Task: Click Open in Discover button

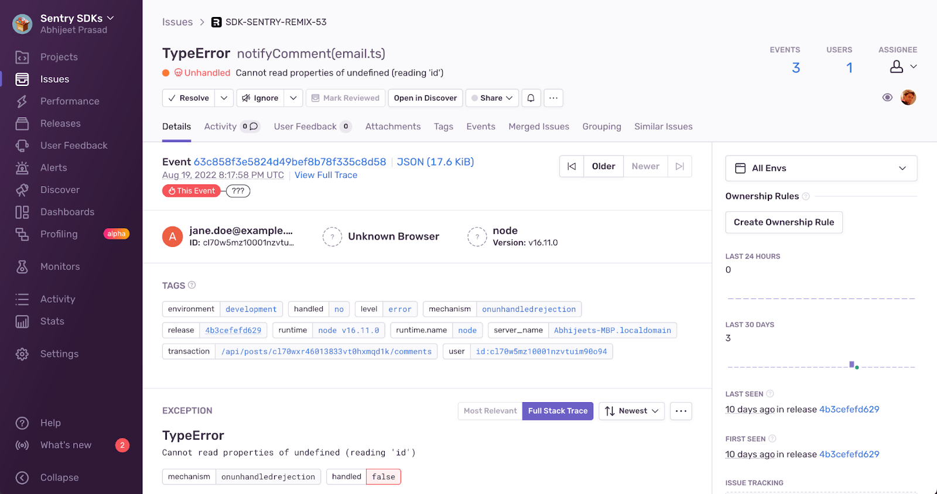Action: [426, 98]
